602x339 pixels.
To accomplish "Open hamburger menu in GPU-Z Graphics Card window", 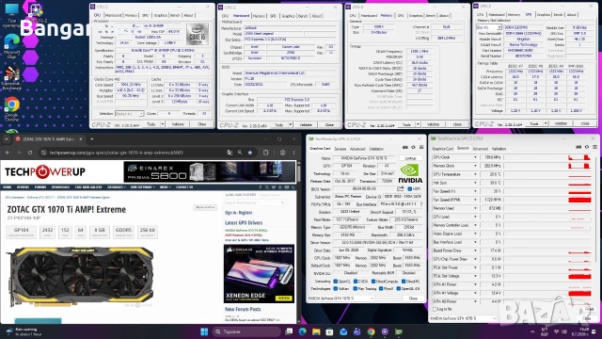I will pos(421,148).
